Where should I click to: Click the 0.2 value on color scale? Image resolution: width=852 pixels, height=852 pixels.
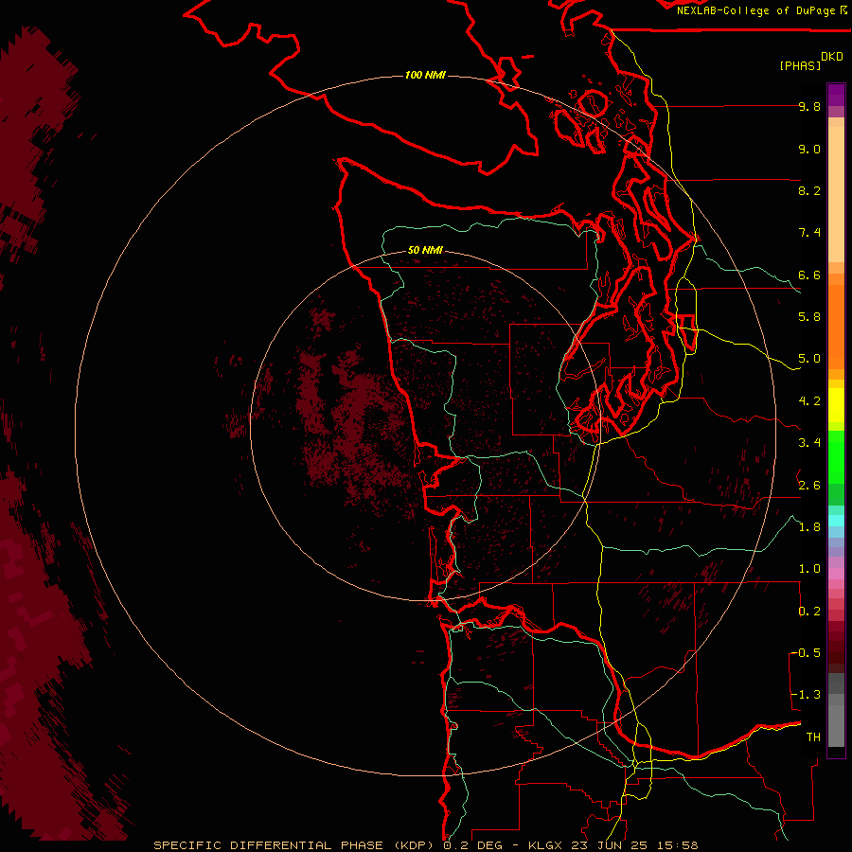pos(809,612)
